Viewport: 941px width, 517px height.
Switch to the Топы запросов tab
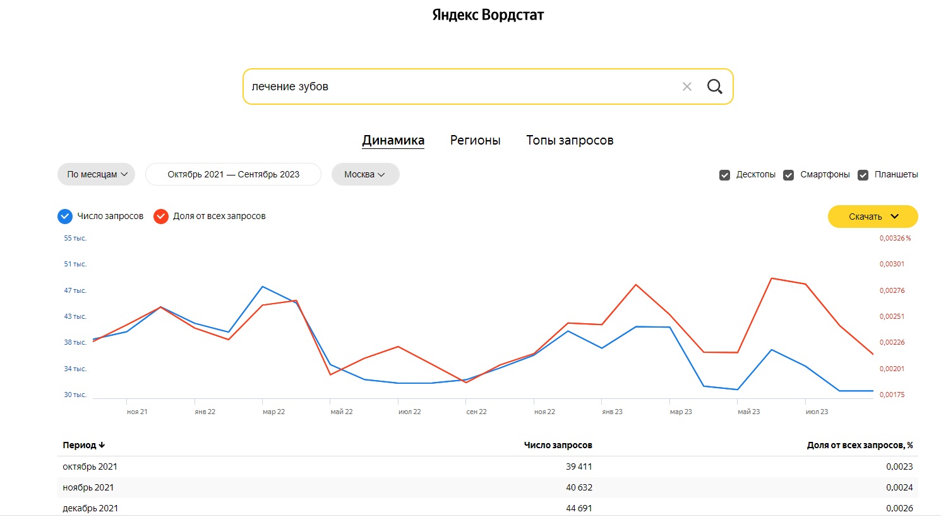pyautogui.click(x=570, y=140)
